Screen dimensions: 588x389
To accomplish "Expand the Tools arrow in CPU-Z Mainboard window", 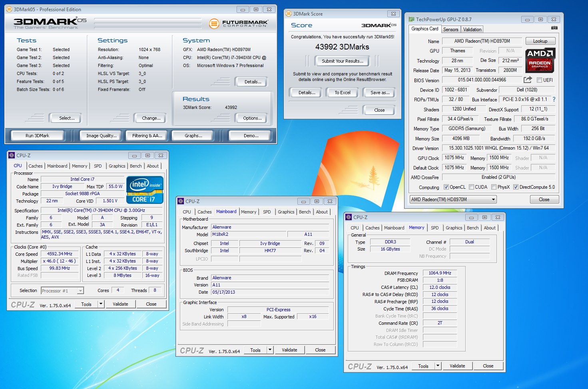I will click(270, 350).
